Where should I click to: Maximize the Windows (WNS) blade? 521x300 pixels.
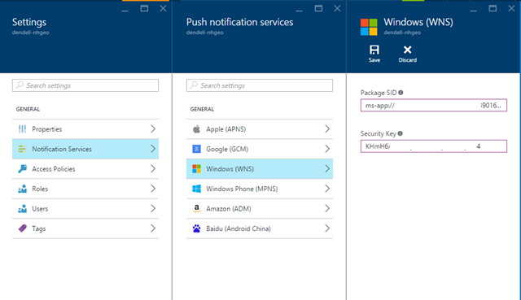pyautogui.click(x=493, y=8)
